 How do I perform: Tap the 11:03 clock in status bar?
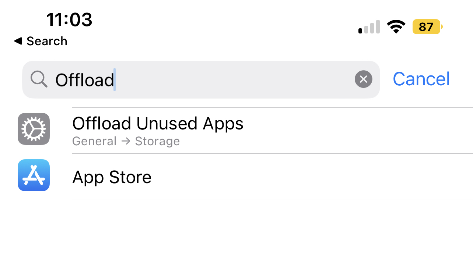coord(69,19)
